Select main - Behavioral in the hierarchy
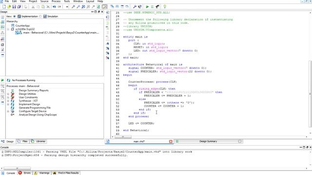 [x=61, y=33]
